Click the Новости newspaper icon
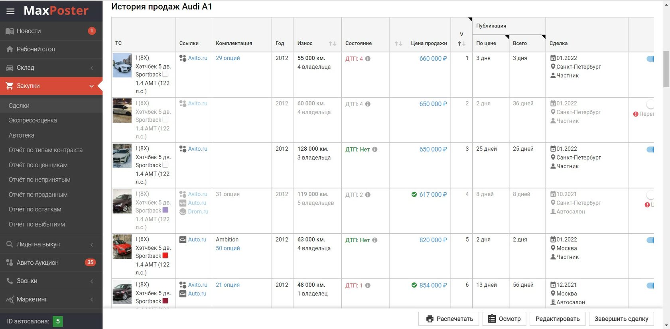Image resolution: width=670 pixels, height=329 pixels. coord(10,31)
